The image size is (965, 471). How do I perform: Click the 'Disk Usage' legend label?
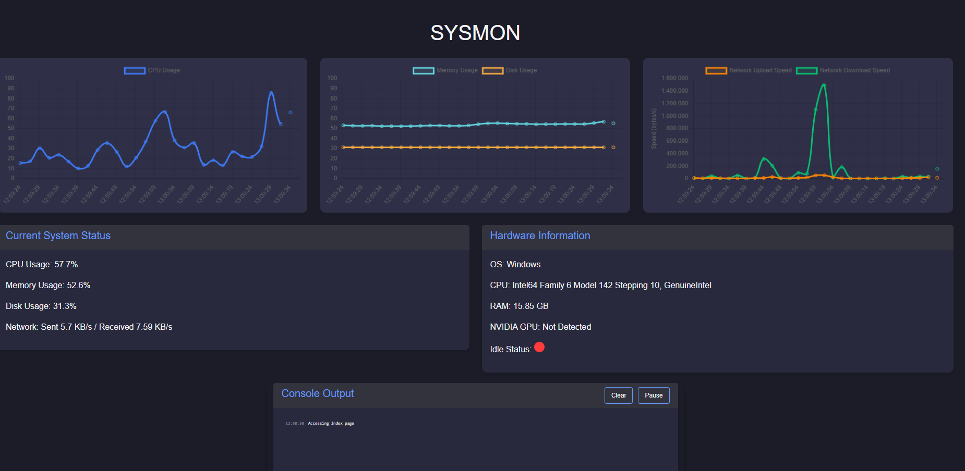click(x=521, y=70)
